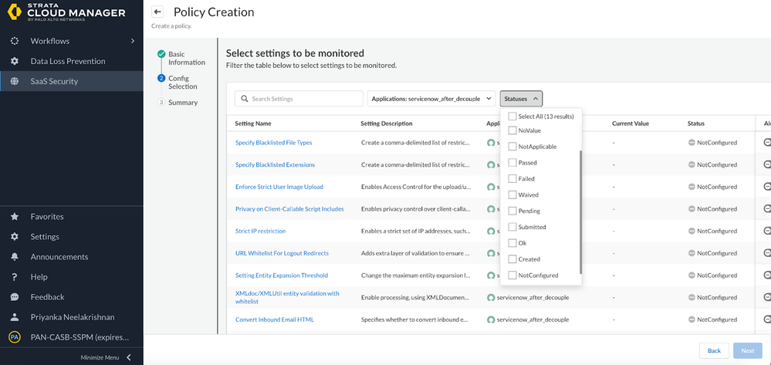Go to the Basic Information step

[x=186, y=58]
